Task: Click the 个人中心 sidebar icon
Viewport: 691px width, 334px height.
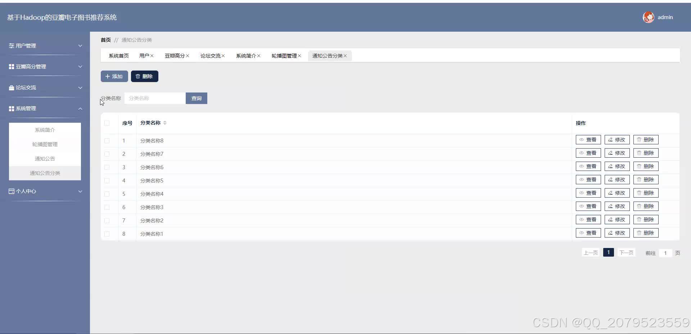Action: (11, 191)
